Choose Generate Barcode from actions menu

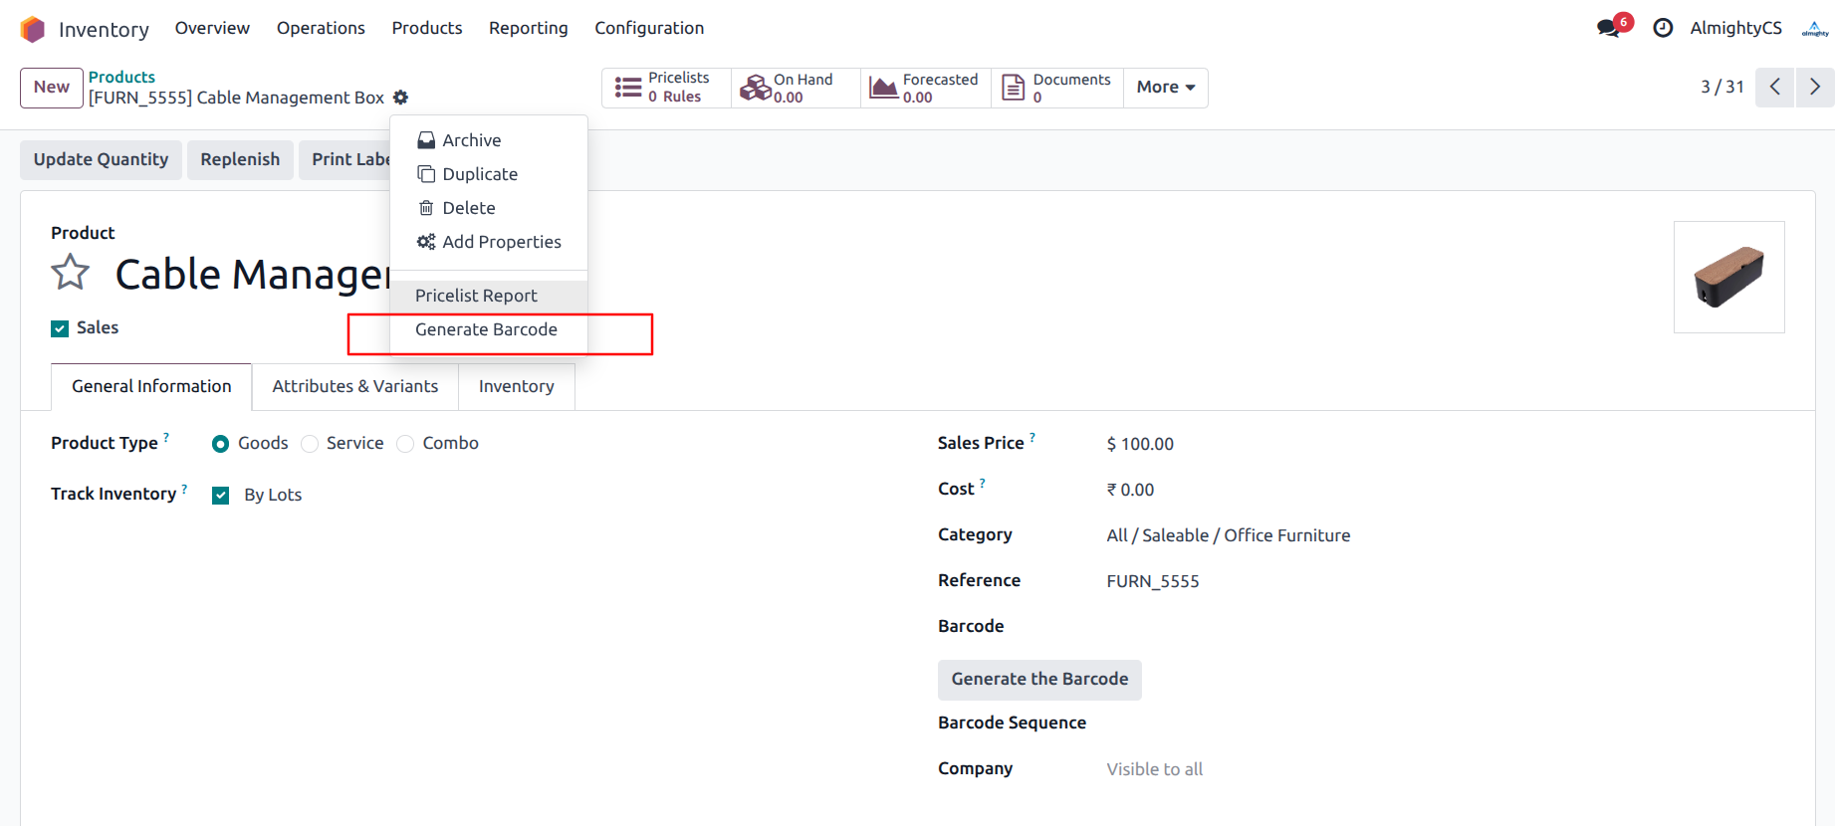point(486,329)
